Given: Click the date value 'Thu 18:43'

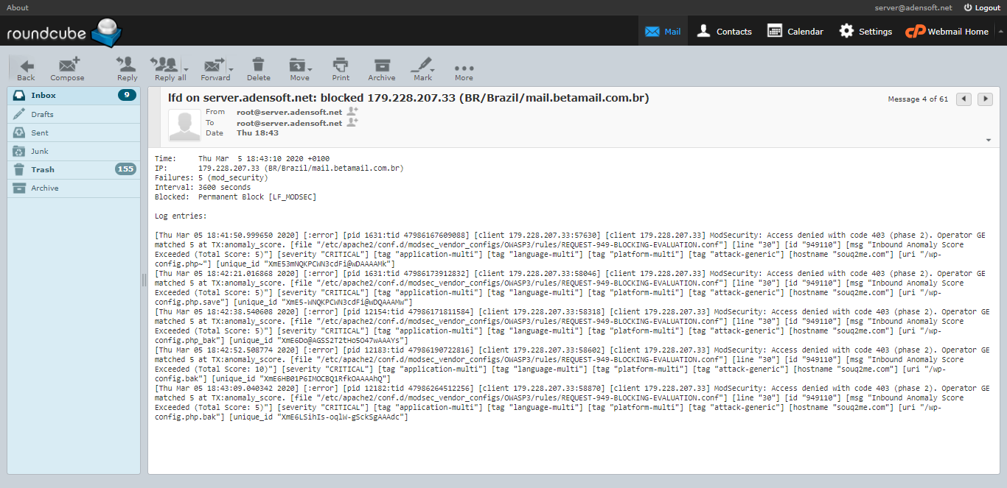Looking at the screenshot, I should (x=257, y=133).
